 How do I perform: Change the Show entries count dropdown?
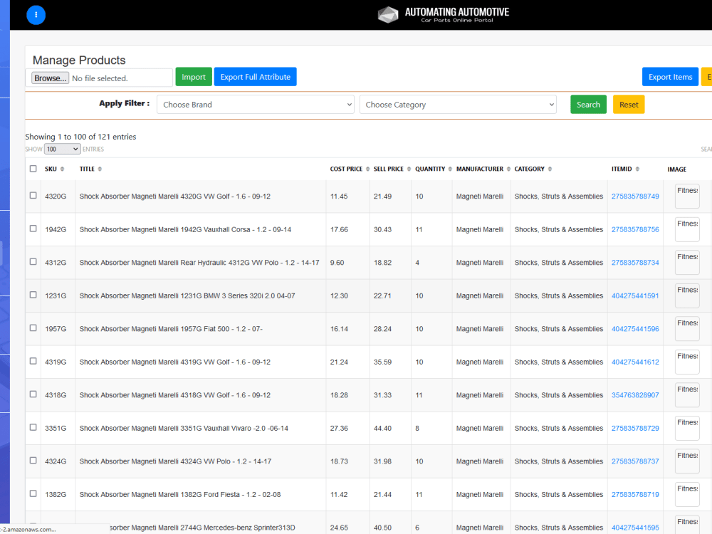pyautogui.click(x=62, y=149)
